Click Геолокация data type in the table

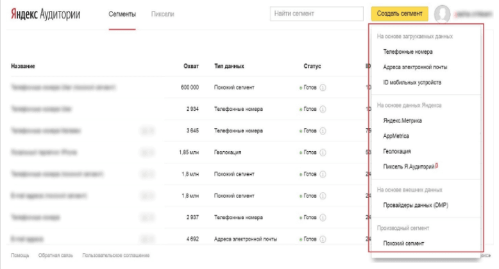pos(228,152)
